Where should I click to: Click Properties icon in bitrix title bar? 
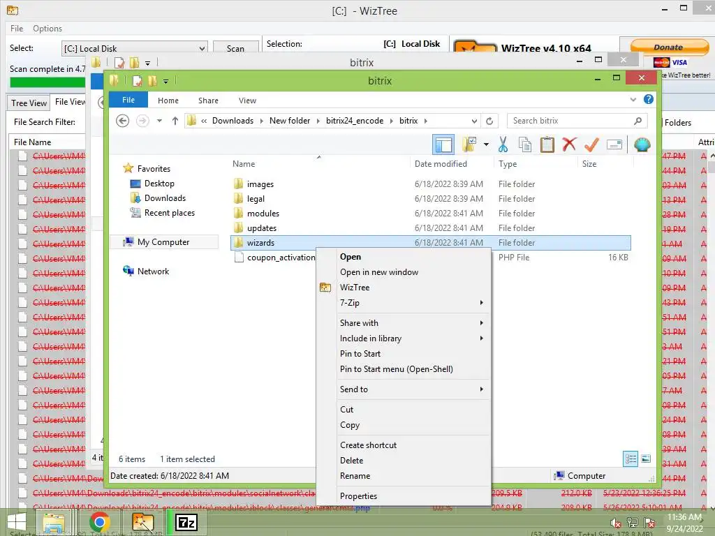tap(137, 81)
